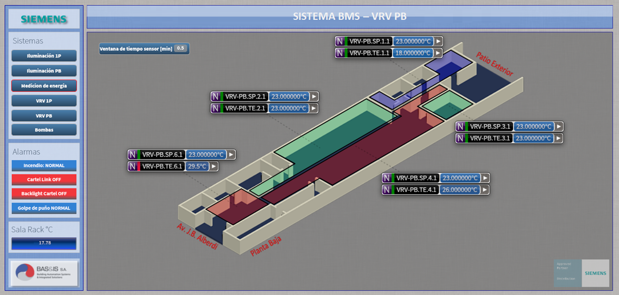Expand the arrow next to VRV-PB.SP.2.1 value
Image resolution: width=619 pixels, height=295 pixels.
[314, 96]
